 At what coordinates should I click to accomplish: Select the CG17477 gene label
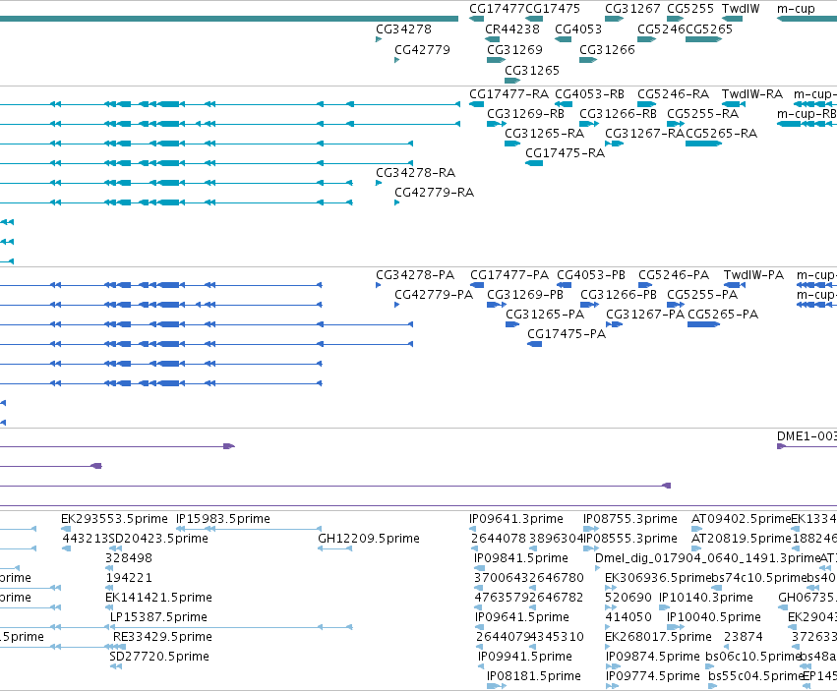coord(497,9)
